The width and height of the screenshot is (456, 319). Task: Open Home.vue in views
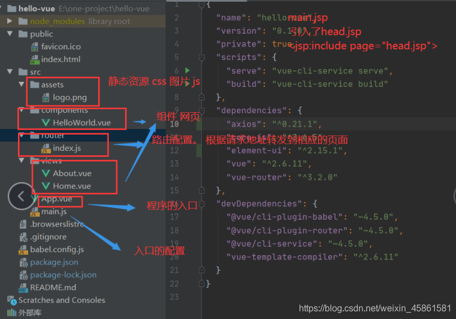click(72, 186)
